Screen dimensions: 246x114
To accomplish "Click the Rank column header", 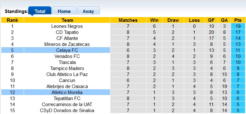I will click(12, 20).
